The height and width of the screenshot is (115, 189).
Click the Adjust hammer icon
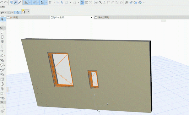(x=100, y=2)
